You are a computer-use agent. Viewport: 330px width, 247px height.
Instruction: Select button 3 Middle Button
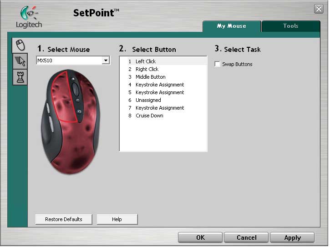point(163,77)
